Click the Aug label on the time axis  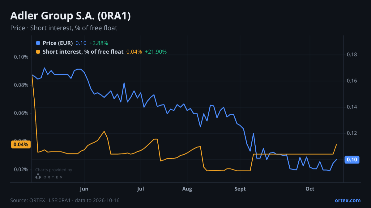[x=187, y=189]
